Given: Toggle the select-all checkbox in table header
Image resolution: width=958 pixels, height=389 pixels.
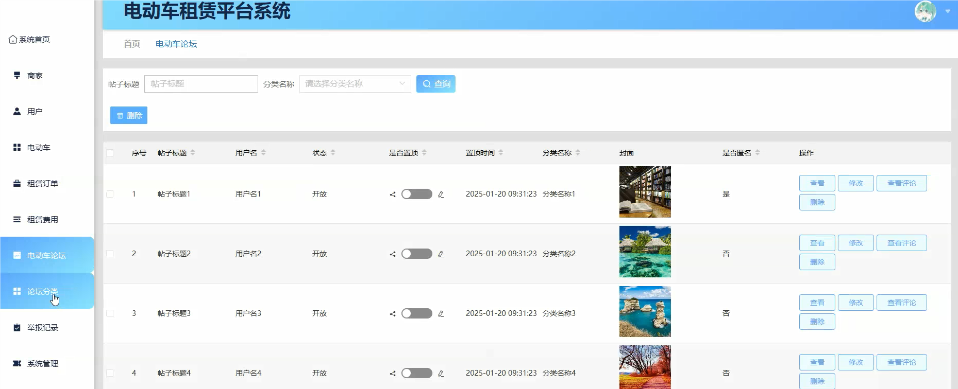Looking at the screenshot, I should tap(110, 153).
